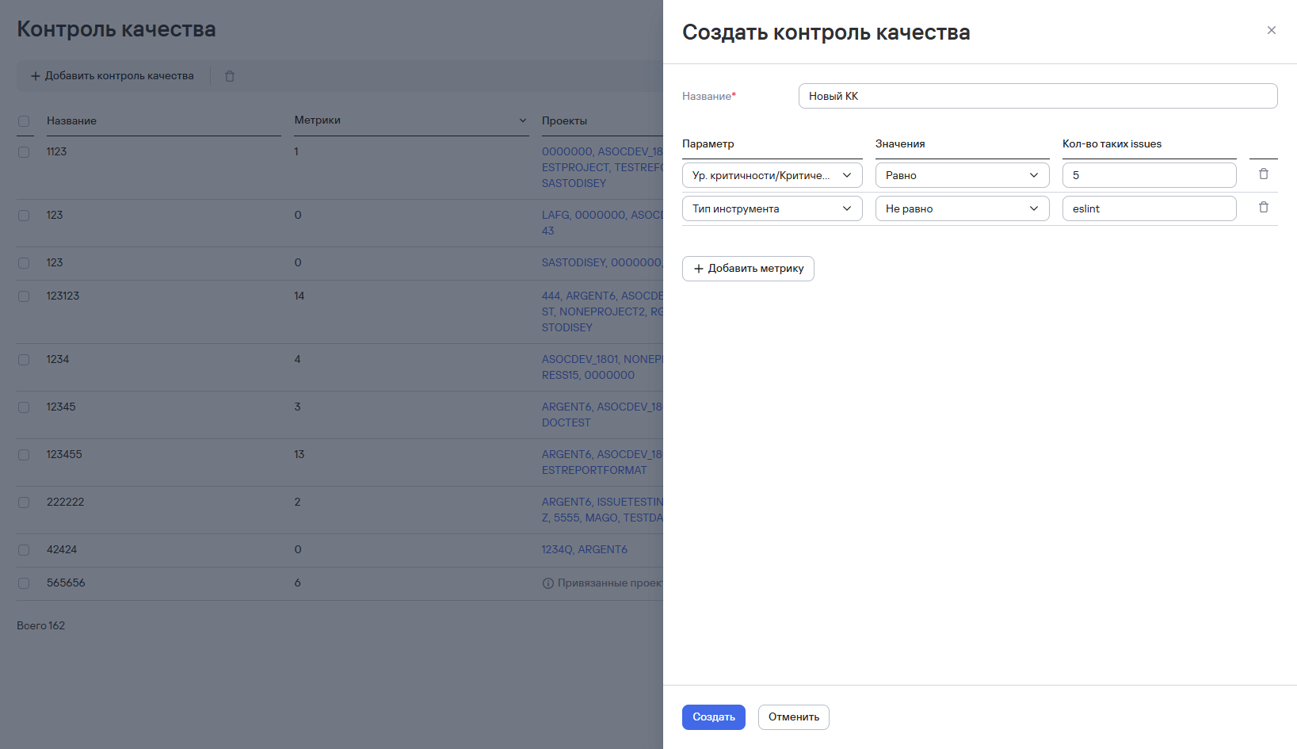This screenshot has height=749, width=1297.
Task: Click the issues count field containing 5
Action: [1149, 175]
